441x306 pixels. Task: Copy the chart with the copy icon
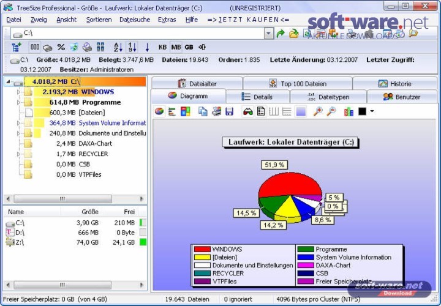(203, 111)
